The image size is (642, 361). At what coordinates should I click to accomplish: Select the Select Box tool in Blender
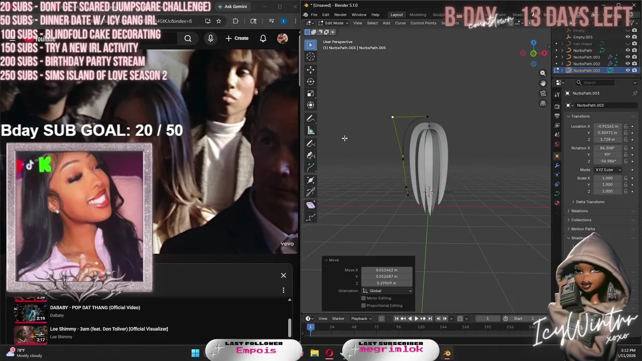pos(310,45)
